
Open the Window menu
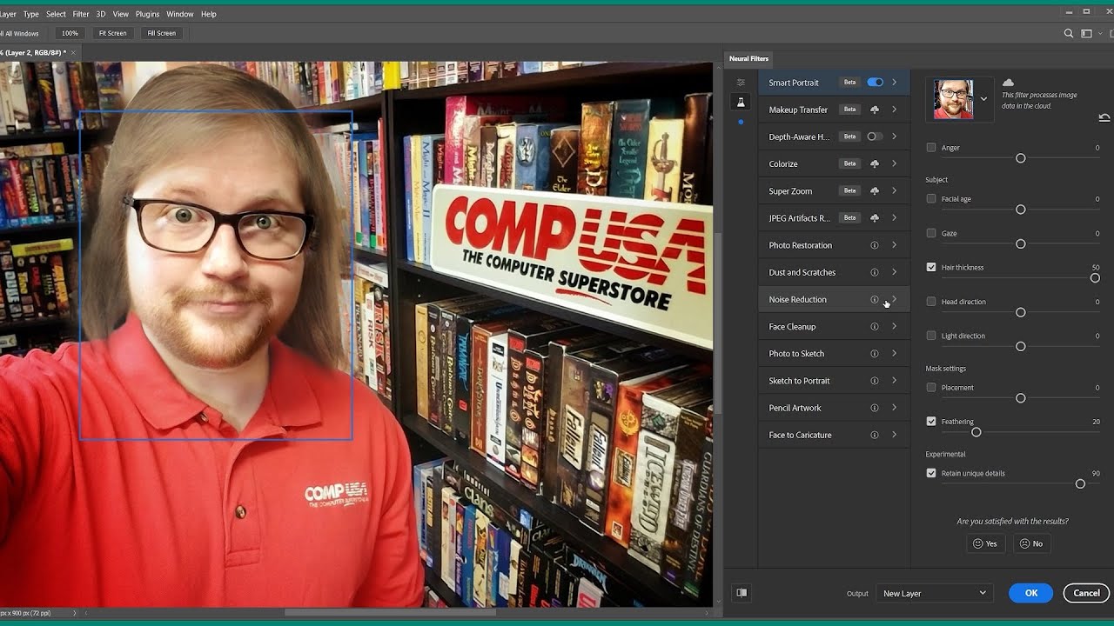click(180, 14)
